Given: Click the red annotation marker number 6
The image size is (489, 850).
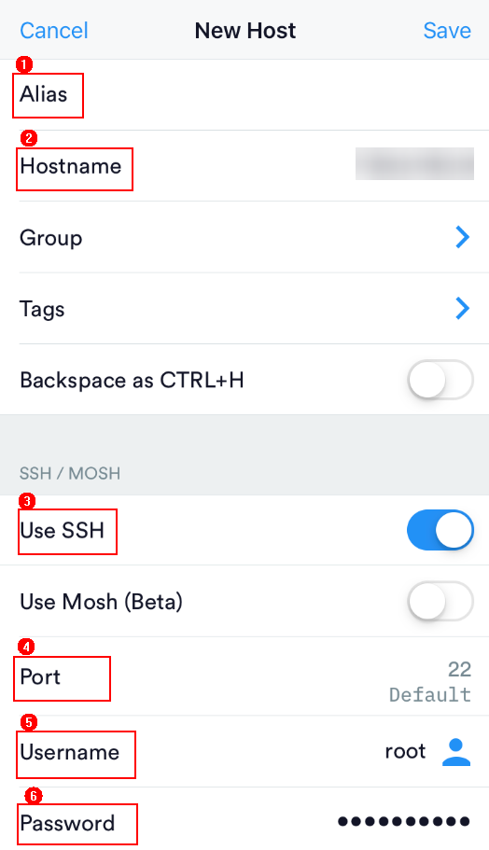Looking at the screenshot, I should point(34,796).
